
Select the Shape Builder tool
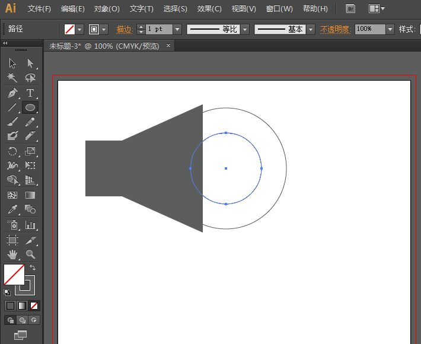(x=12, y=180)
